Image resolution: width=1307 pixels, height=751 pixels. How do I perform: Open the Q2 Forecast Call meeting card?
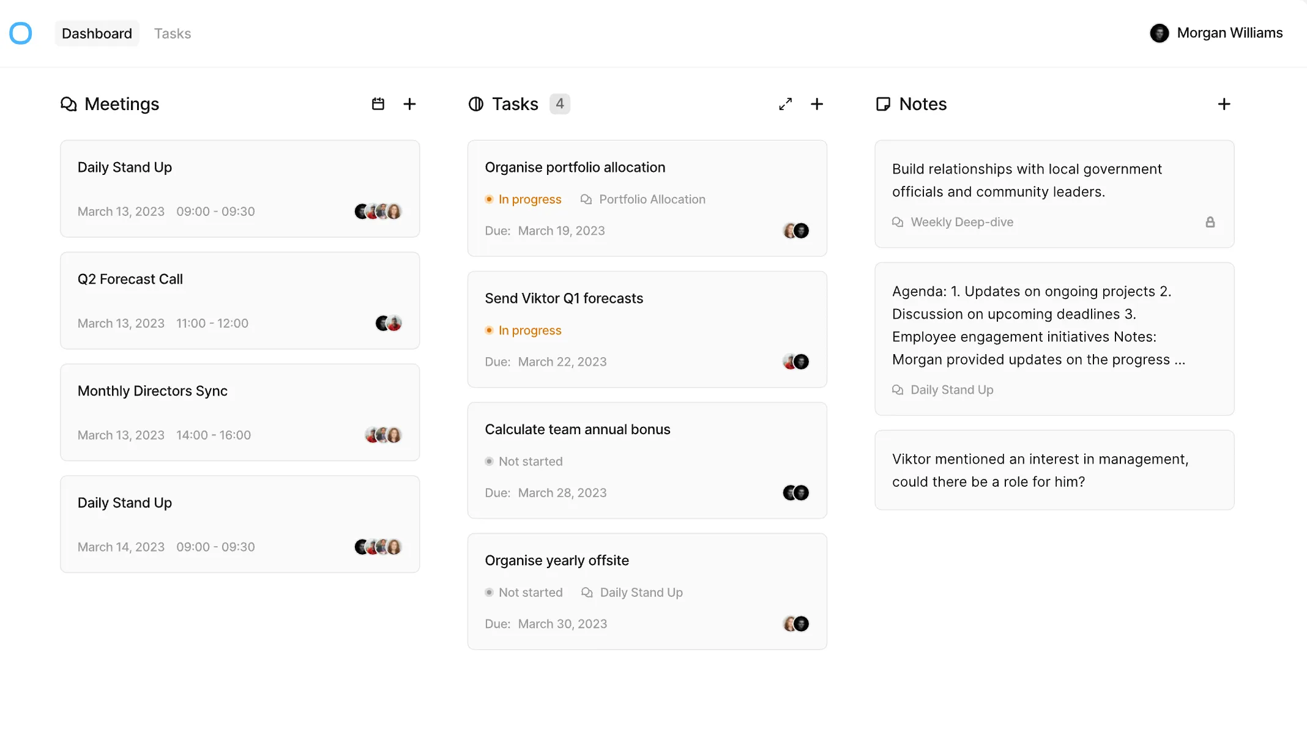[x=239, y=300]
